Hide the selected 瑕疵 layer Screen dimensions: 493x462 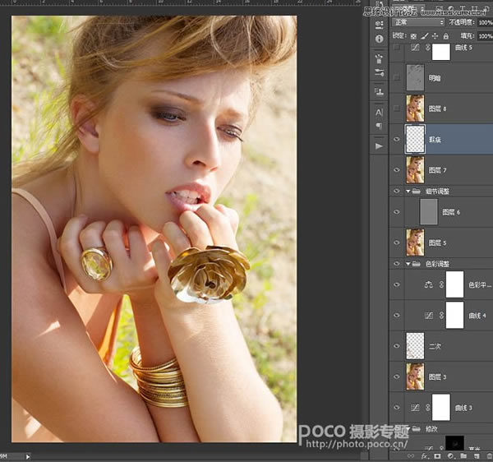(x=397, y=139)
